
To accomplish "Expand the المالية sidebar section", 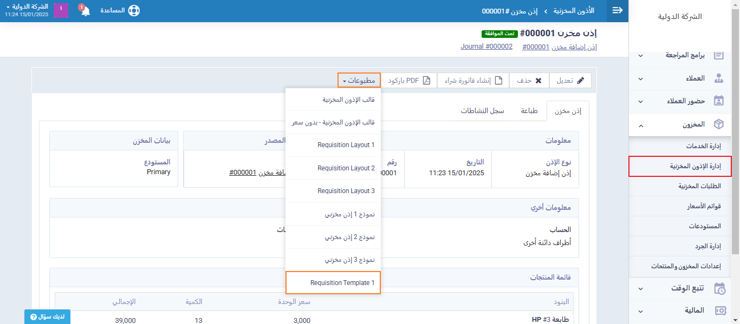I will point(641,311).
